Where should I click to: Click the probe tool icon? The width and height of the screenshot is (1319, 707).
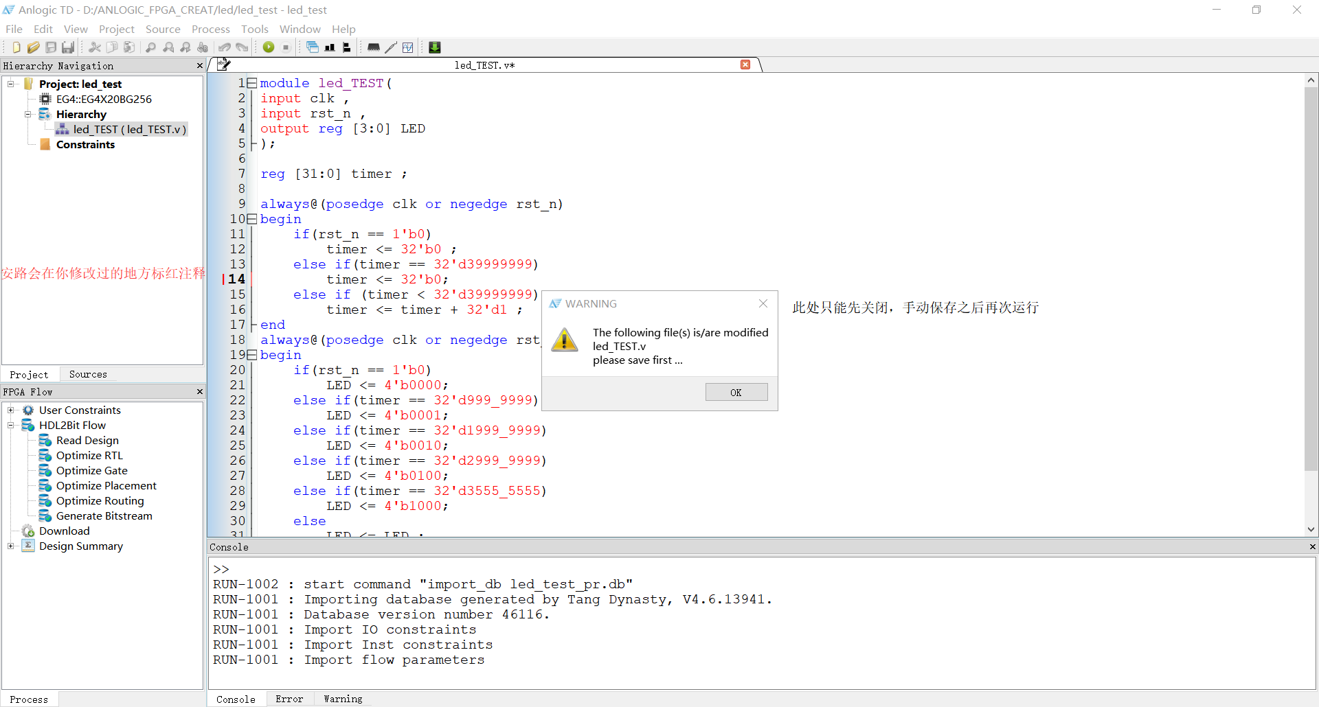point(391,47)
